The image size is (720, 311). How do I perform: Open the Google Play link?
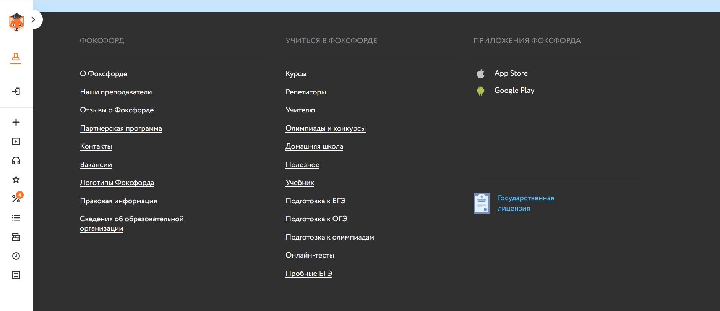[514, 91]
